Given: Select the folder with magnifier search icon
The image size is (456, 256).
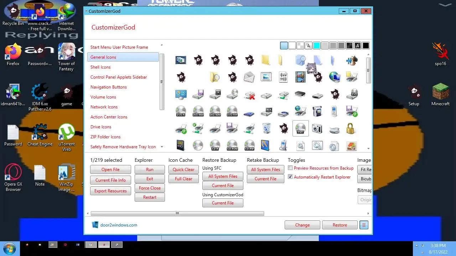Looking at the screenshot, I should coord(215,77).
